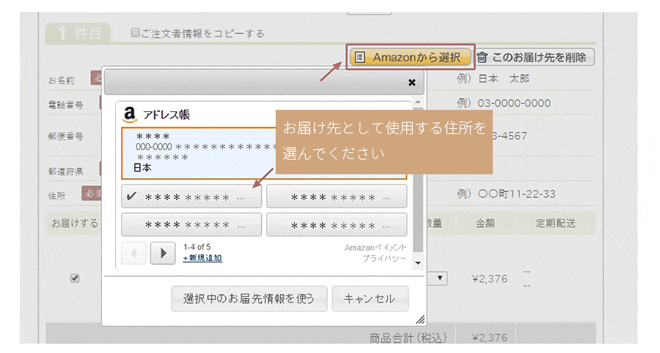
Task: Click the '金額' column header
Action: tap(485, 223)
